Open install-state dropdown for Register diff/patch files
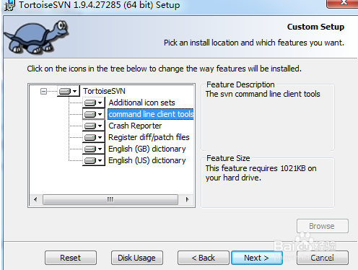The image size is (358, 270). click(x=94, y=137)
